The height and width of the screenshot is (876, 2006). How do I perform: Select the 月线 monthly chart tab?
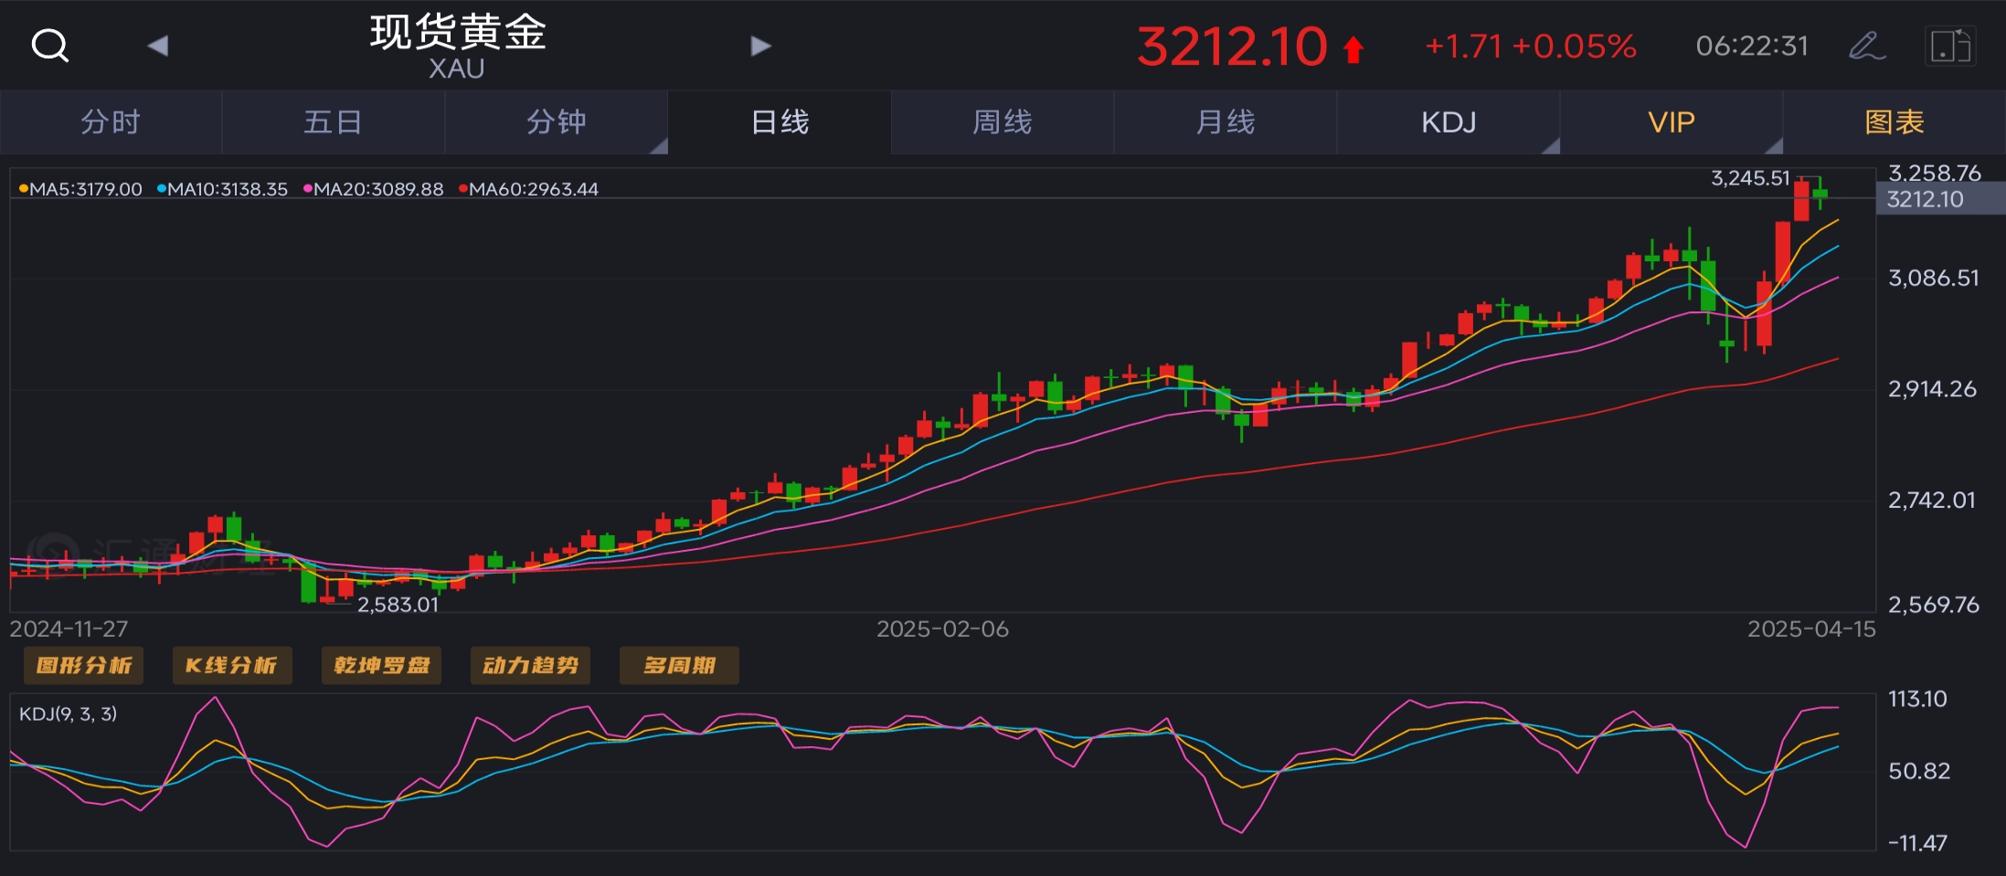1226,121
